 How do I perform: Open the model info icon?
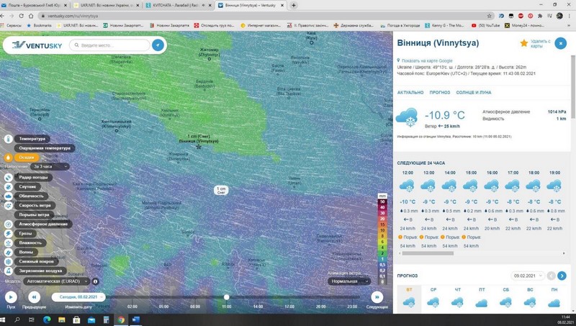(x=95, y=281)
